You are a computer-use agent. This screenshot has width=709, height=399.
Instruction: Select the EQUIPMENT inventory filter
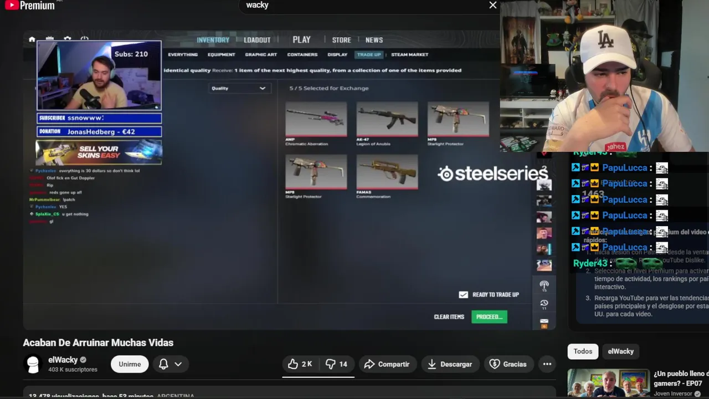point(222,54)
